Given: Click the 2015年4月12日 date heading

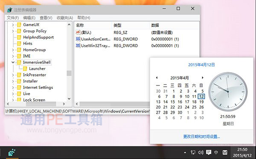Looking at the screenshot, I should (x=201, y=65).
